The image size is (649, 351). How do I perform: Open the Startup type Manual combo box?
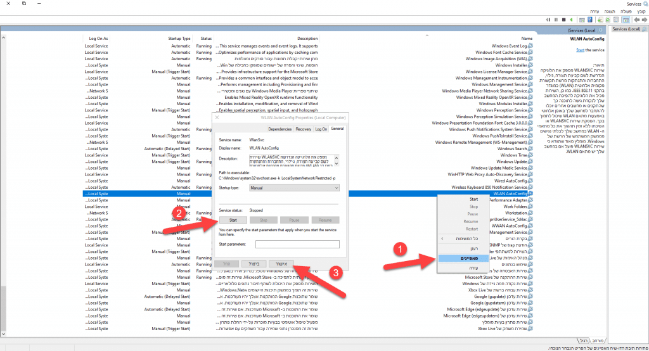coord(294,188)
